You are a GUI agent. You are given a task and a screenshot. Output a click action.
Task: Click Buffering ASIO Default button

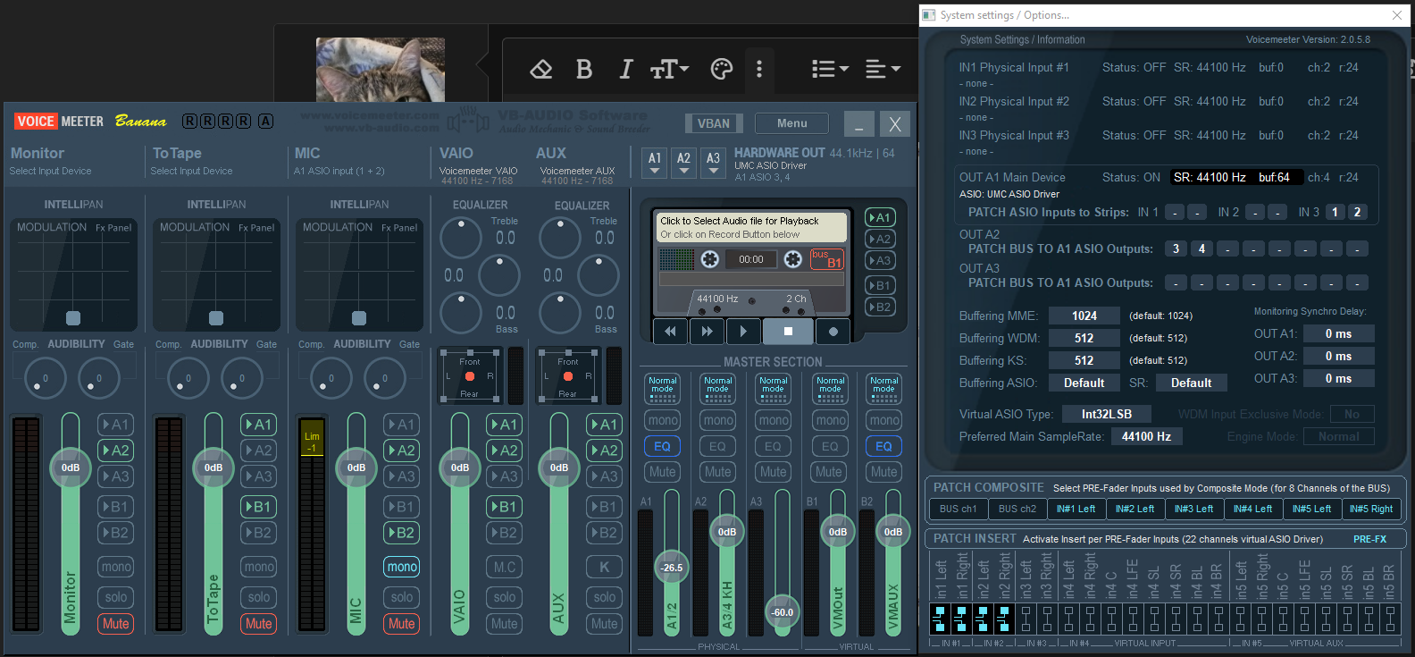tap(1084, 383)
